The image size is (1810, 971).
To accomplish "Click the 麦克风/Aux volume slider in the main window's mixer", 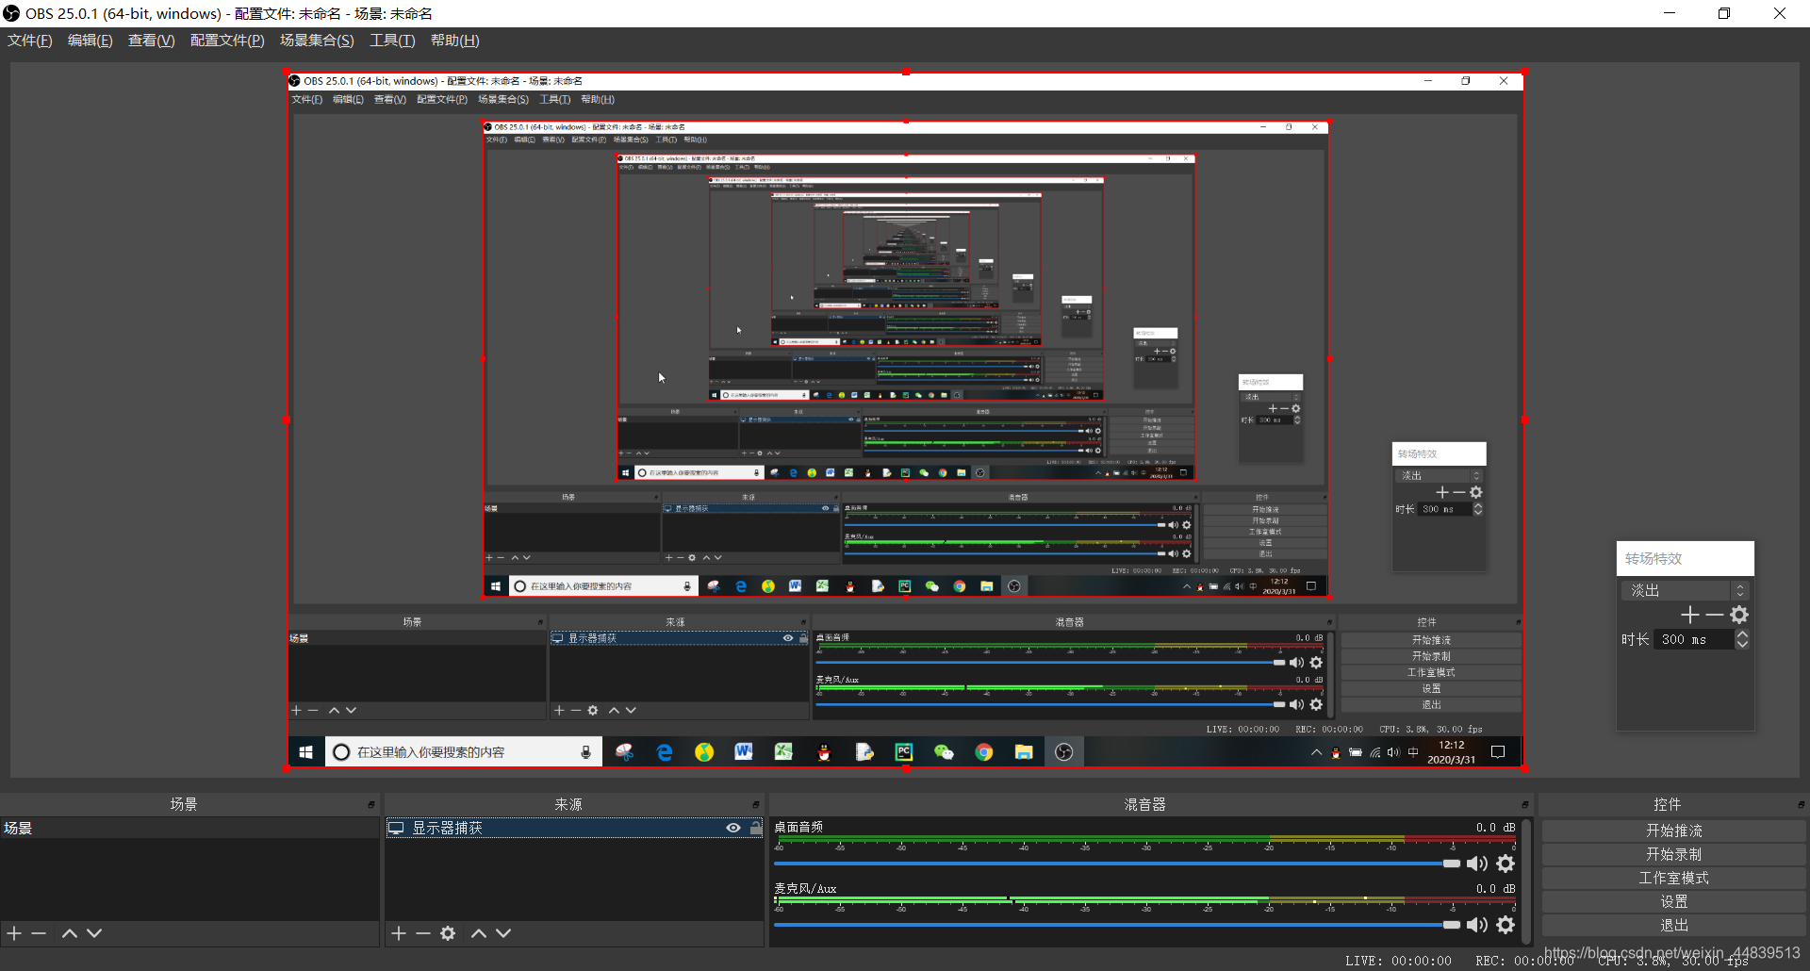I will coord(1117,925).
